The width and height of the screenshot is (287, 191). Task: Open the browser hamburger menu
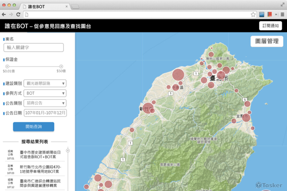(282, 14)
